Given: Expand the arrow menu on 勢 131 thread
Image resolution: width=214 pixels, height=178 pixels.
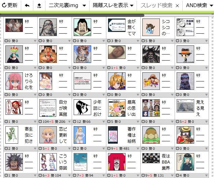Looking at the screenshot, I should click(x=172, y=175).
